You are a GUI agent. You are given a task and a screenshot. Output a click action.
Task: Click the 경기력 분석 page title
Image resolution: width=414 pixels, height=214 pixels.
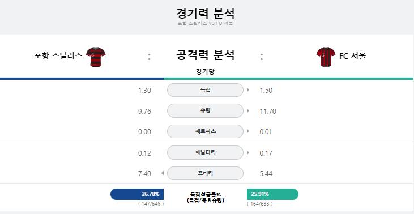click(x=205, y=14)
